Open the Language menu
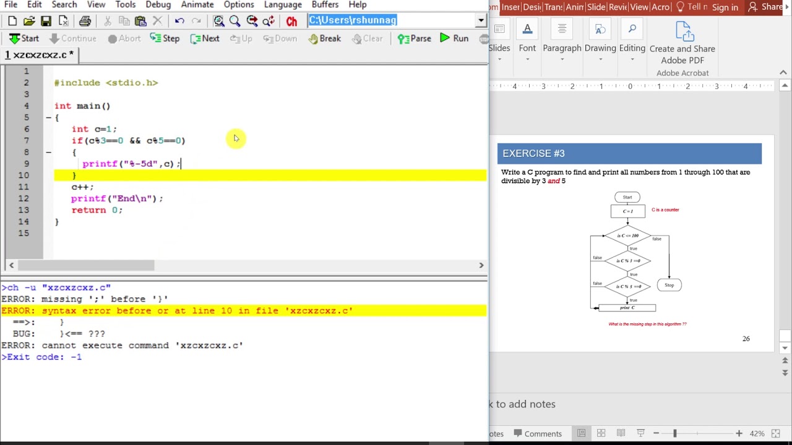Screen dimensions: 792x445 [x=283, y=4]
